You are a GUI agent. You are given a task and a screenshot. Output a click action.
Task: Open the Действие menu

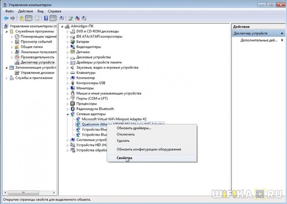click(x=25, y=12)
